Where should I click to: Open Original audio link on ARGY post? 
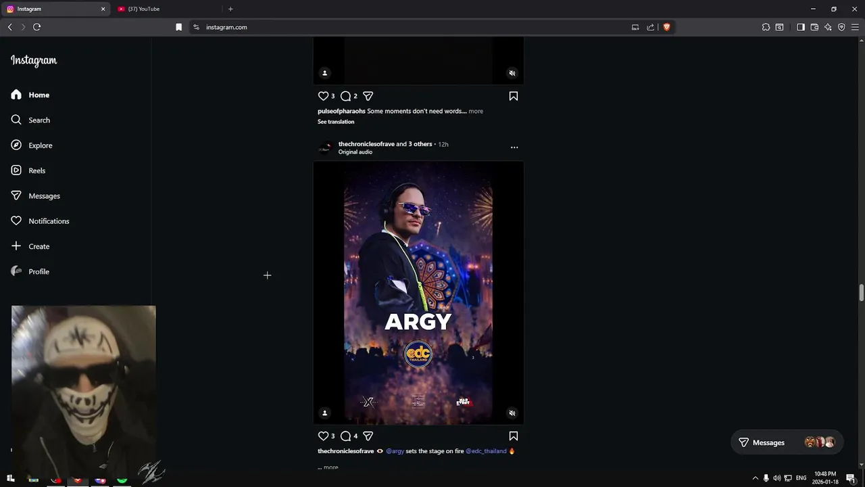[355, 152]
